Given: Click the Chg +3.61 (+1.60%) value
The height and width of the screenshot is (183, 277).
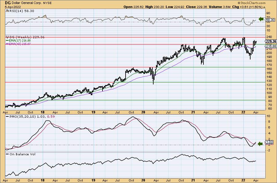Looking at the screenshot, I should [x=247, y=7].
